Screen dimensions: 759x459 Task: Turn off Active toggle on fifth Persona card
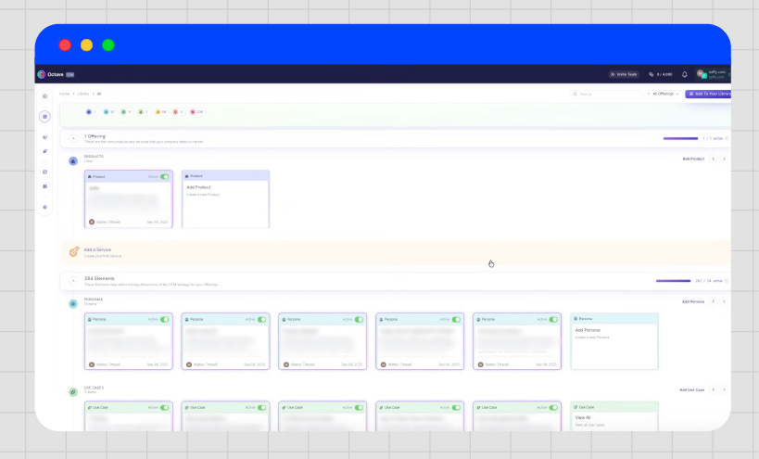point(553,320)
